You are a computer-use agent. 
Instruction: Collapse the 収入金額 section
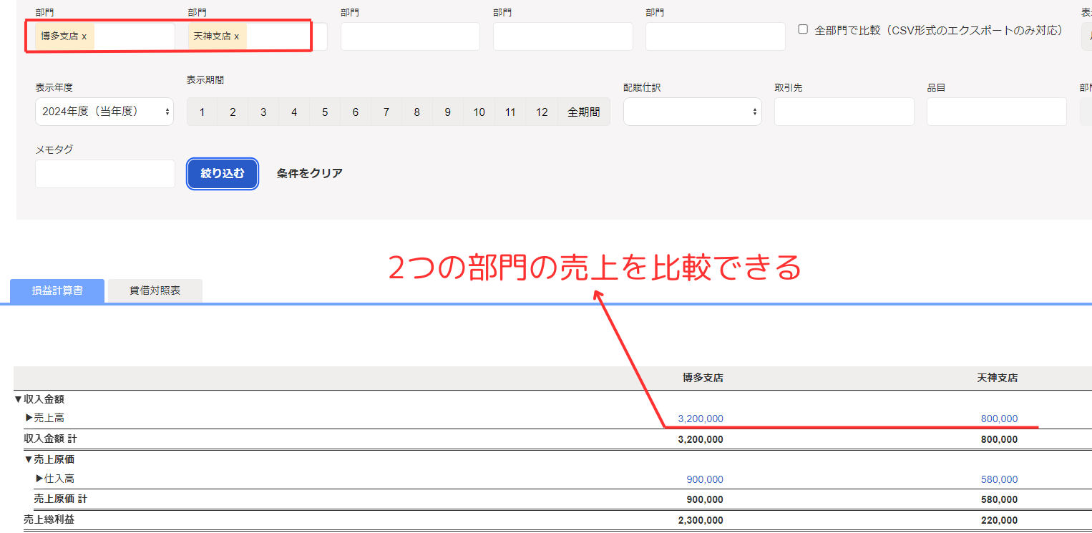[19, 399]
